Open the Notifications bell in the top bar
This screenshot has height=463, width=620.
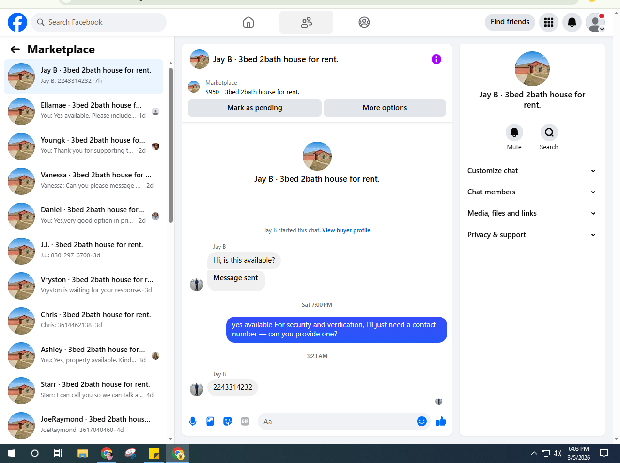tap(572, 22)
